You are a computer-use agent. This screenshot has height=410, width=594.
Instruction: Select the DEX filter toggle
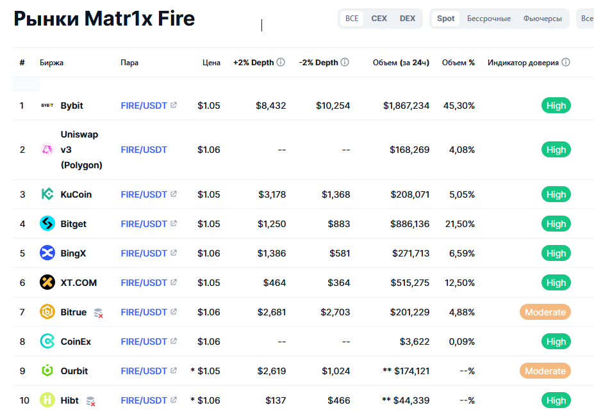[x=408, y=19]
